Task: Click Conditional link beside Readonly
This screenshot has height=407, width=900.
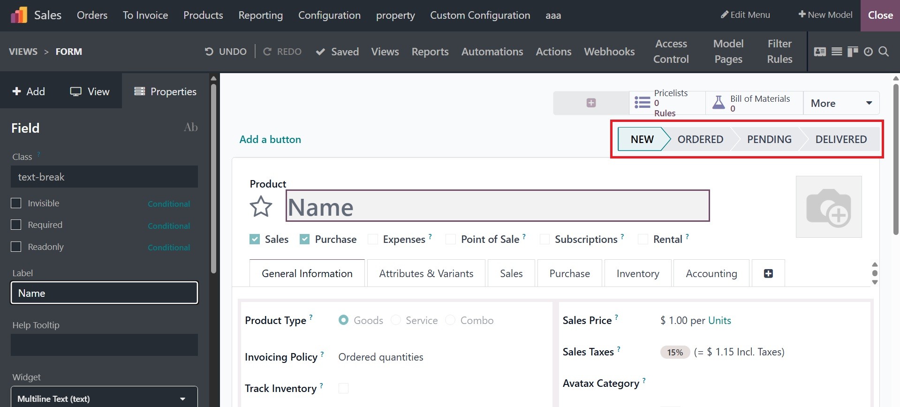Action: tap(169, 248)
